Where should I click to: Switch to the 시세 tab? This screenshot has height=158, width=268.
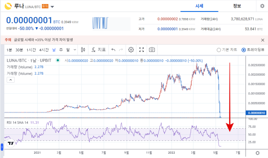coord(199,6)
